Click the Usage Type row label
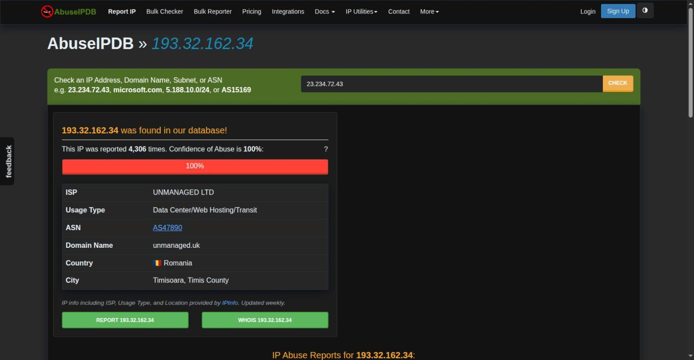Image resolution: width=694 pixels, height=360 pixels. click(x=85, y=210)
